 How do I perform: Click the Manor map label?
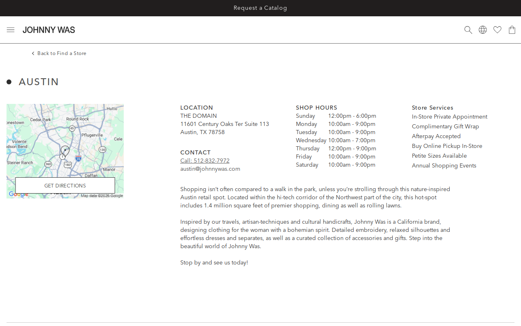tap(109, 170)
